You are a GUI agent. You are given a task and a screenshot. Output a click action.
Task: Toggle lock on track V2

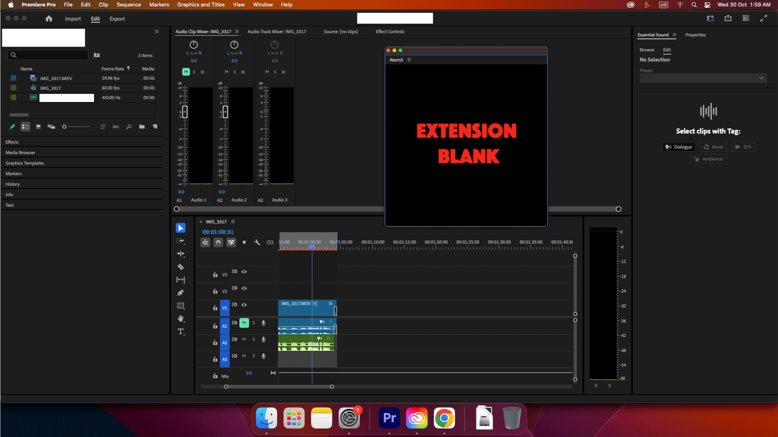click(x=215, y=291)
